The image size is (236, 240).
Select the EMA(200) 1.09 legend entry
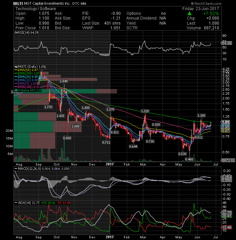point(27,73)
